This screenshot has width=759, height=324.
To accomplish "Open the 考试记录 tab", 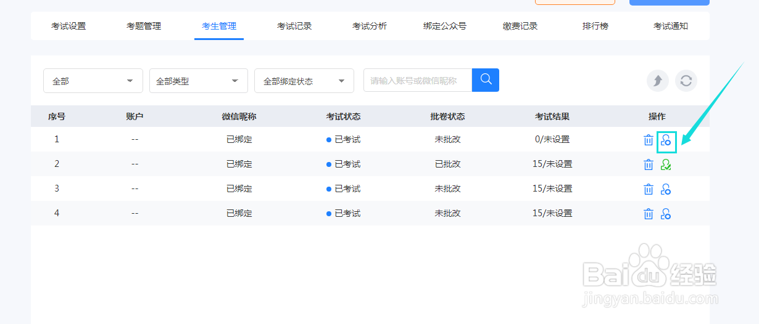I will [294, 26].
